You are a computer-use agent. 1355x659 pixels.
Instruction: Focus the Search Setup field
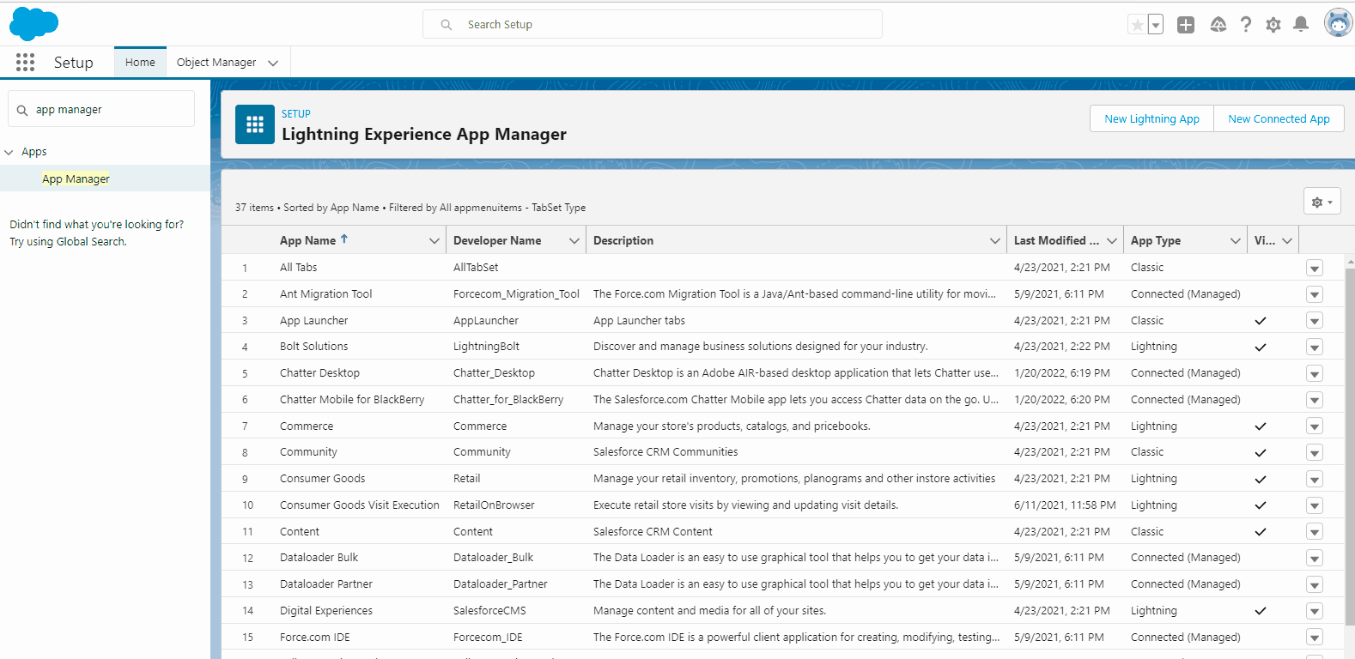coord(653,24)
